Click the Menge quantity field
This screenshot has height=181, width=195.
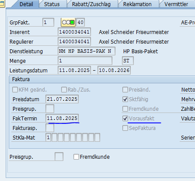click(x=85, y=61)
